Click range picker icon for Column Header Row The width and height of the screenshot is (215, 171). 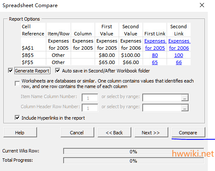185,108
